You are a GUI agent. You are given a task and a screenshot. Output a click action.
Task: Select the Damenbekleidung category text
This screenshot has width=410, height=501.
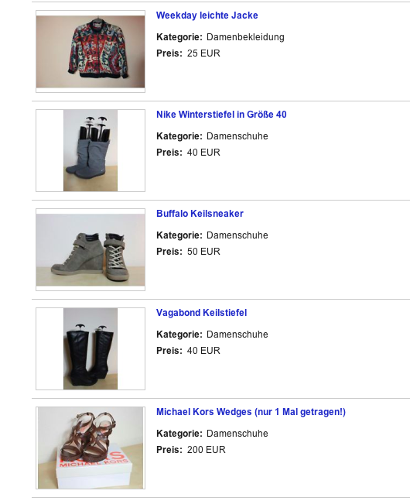[x=245, y=37]
